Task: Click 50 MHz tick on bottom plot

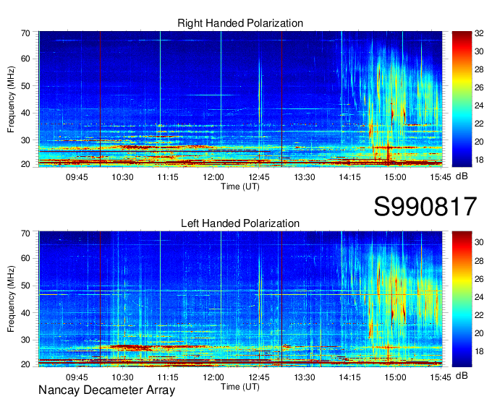Action: click(x=25, y=286)
